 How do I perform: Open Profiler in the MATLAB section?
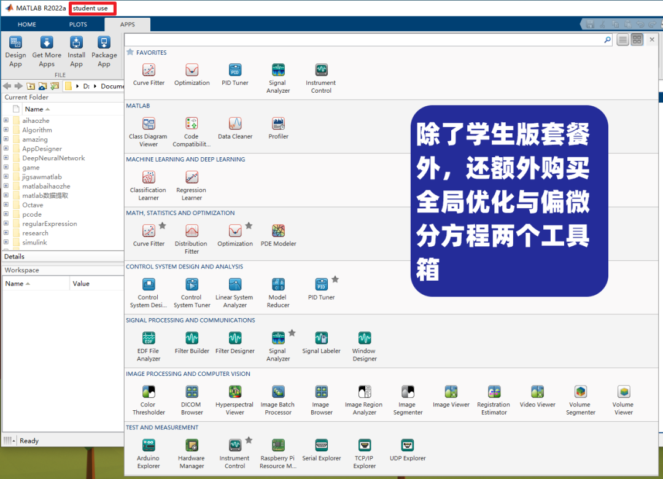(278, 122)
